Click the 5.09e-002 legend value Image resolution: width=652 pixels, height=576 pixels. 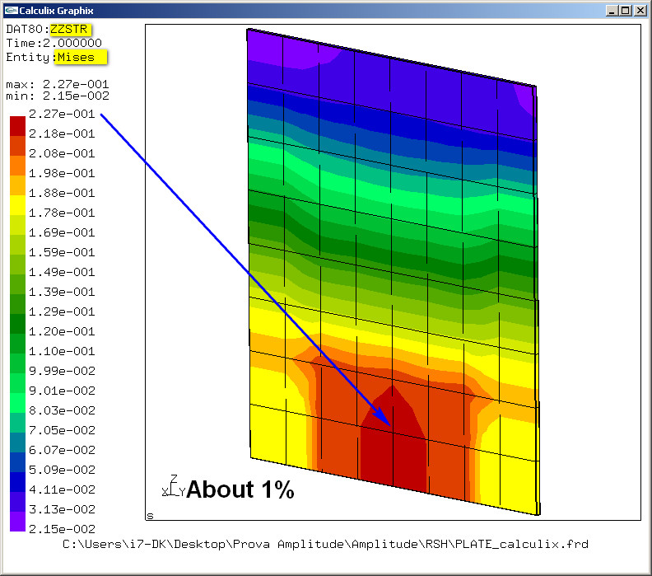62,470
